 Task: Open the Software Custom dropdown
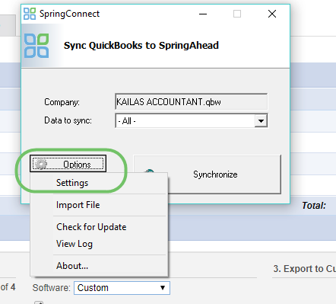coord(122,288)
